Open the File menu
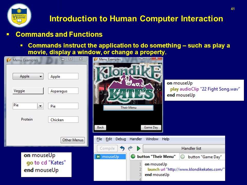This screenshot has width=247, height=185. 99,139
